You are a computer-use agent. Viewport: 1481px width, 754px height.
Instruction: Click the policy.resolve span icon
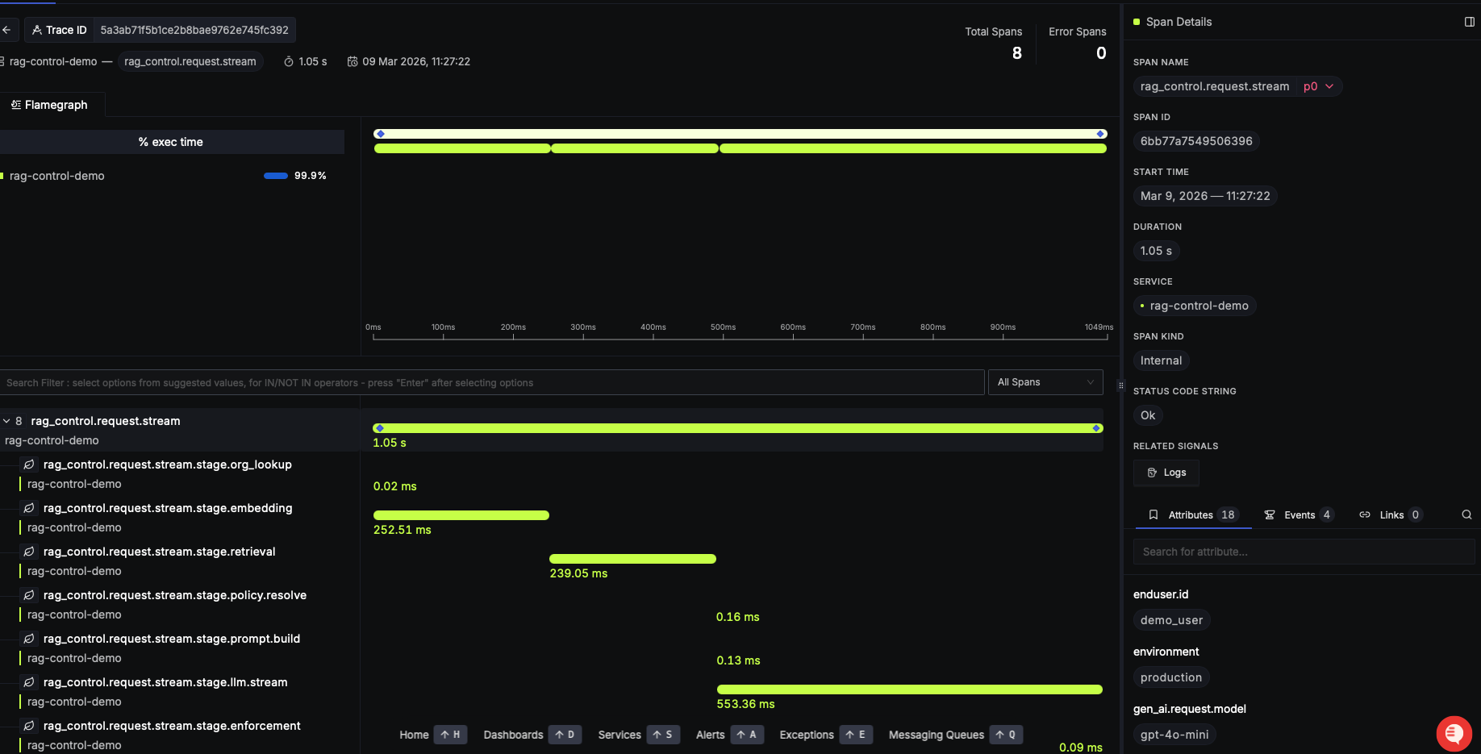coord(29,595)
